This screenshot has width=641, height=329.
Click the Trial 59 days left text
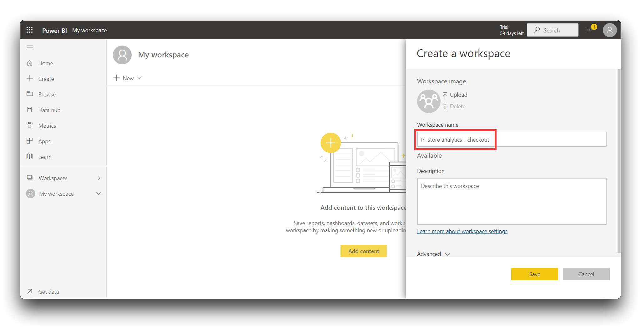(x=512, y=30)
